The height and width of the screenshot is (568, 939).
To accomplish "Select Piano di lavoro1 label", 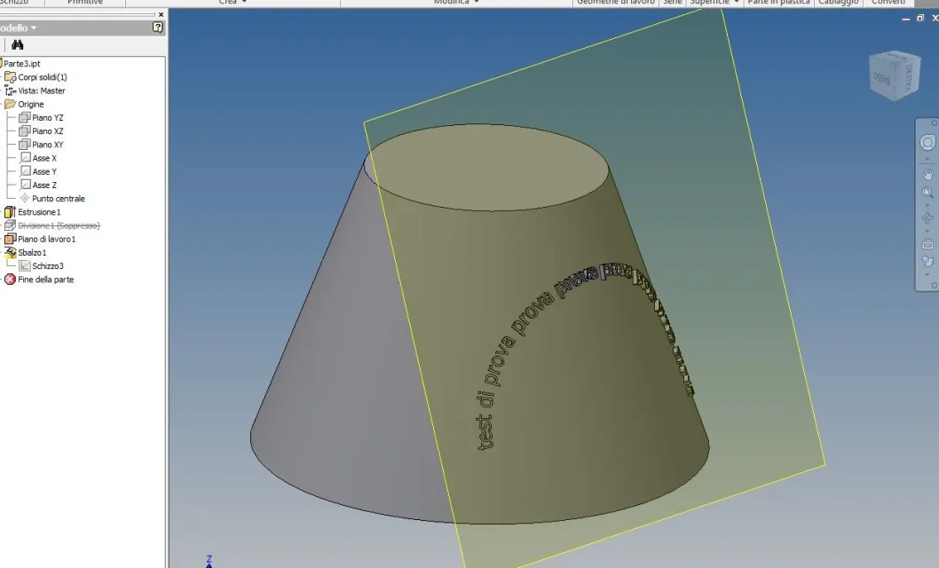I will tap(47, 239).
